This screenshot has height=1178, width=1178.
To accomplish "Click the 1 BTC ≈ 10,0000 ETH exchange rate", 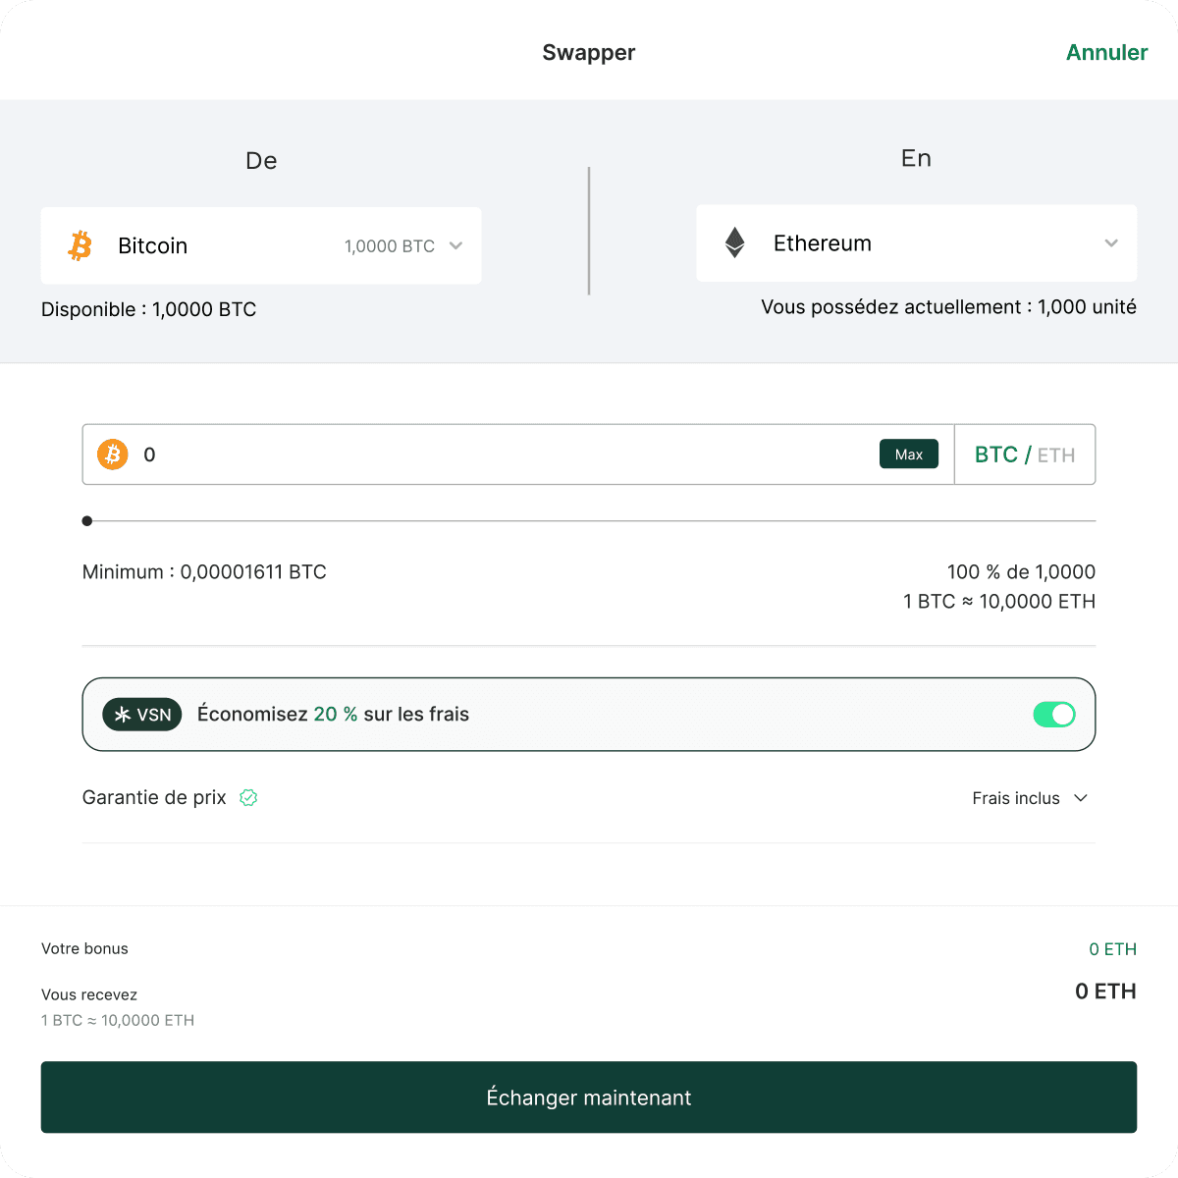I will pyautogui.click(x=998, y=601).
